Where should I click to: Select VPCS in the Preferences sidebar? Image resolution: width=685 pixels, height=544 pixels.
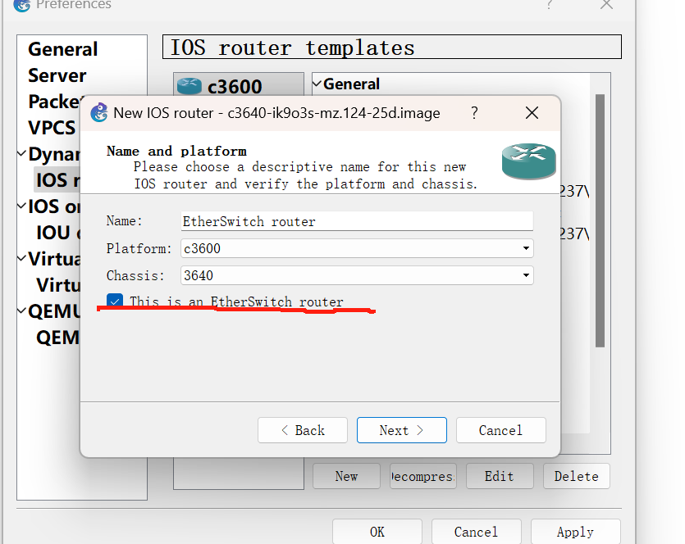[52, 127]
